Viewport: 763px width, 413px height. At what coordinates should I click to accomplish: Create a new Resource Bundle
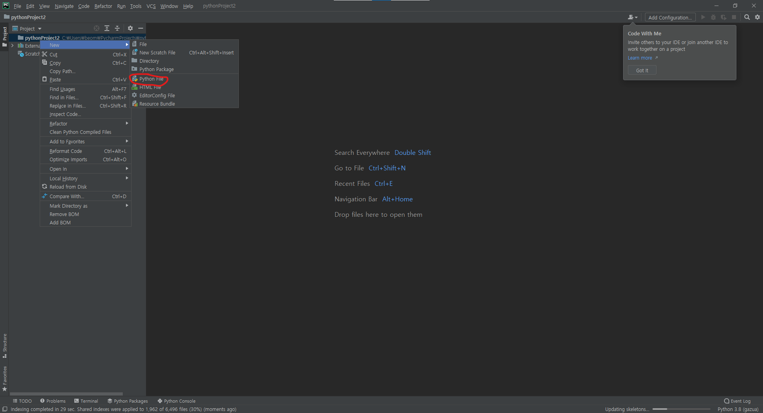(185, 104)
